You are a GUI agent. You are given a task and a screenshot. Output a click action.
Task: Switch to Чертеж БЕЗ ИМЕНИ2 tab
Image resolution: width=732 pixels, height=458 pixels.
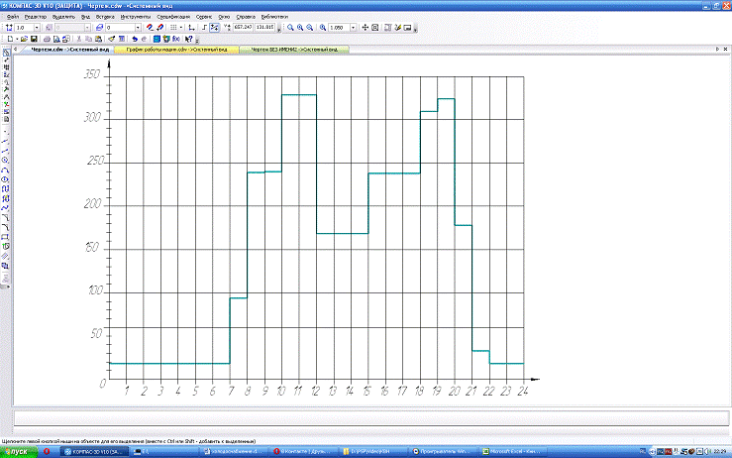[294, 48]
